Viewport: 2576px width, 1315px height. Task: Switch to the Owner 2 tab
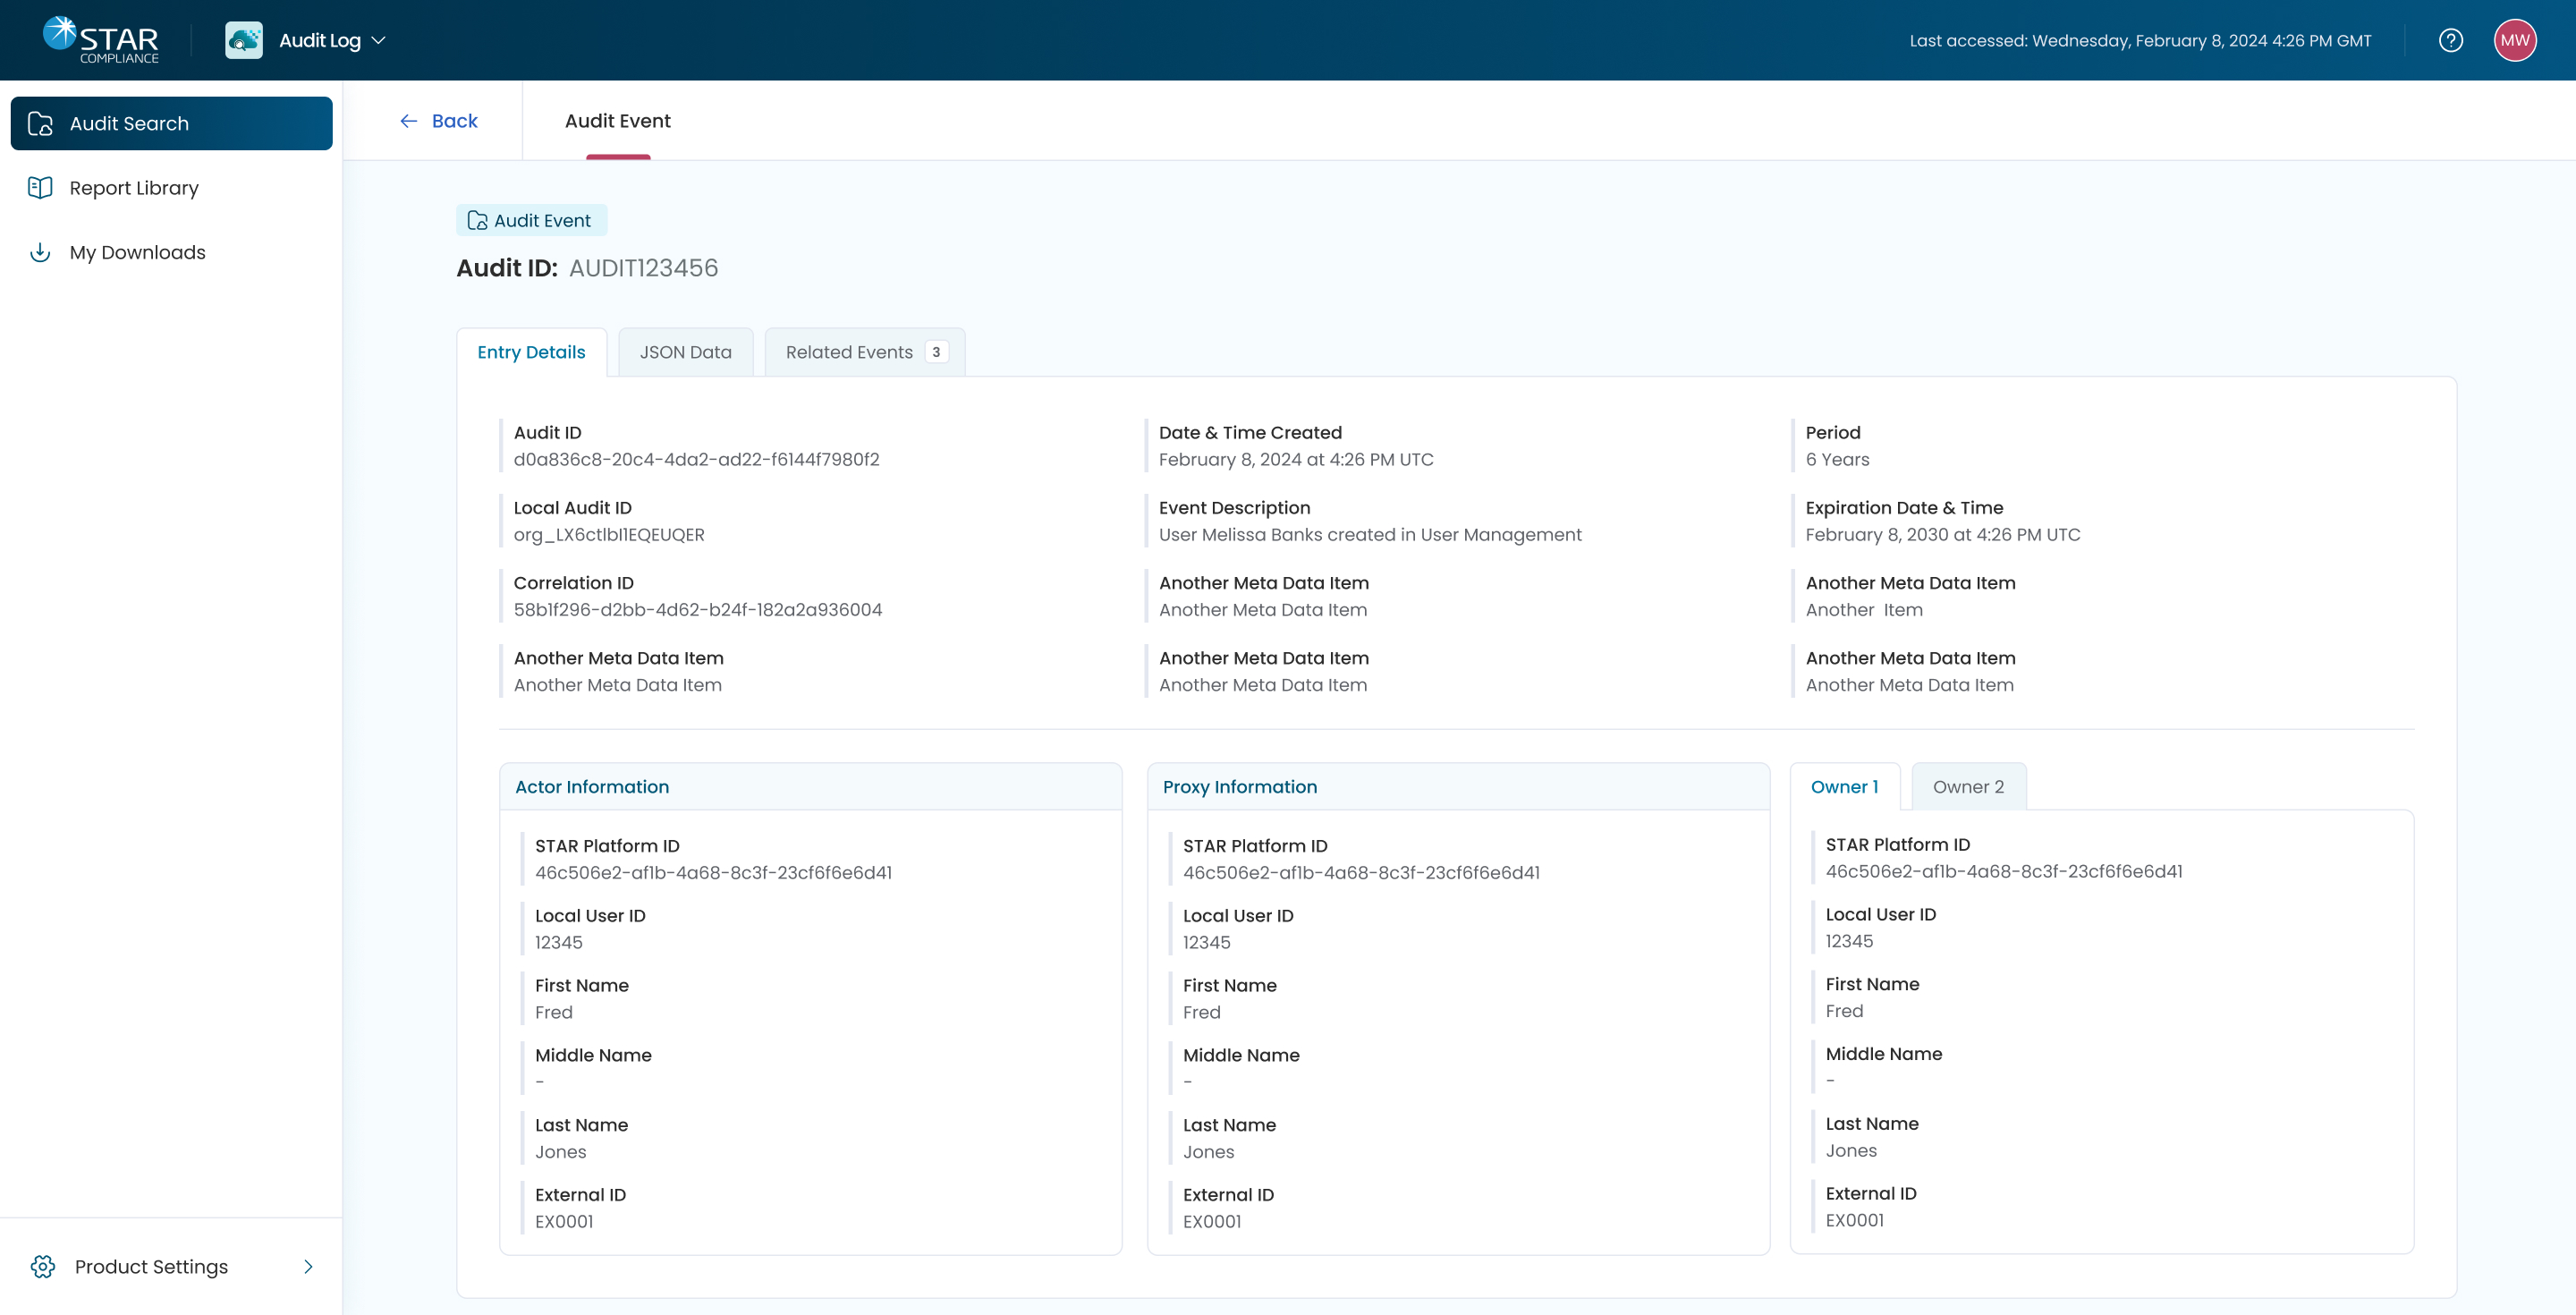(x=1967, y=787)
